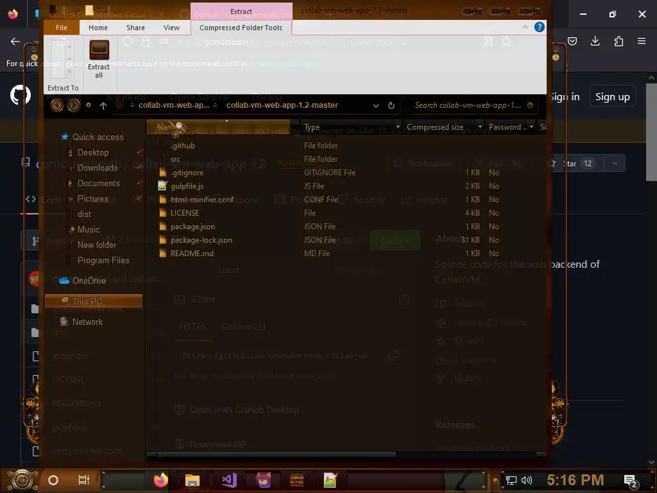
Task: Switch to the Home ribbon tab
Action: (x=98, y=28)
